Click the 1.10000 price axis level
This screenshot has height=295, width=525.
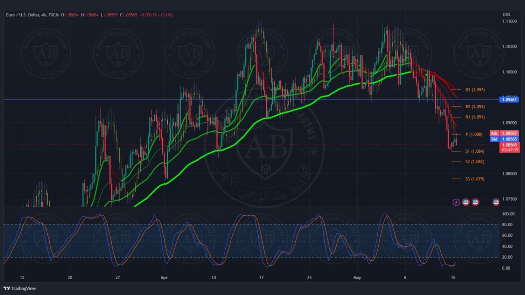coord(510,72)
